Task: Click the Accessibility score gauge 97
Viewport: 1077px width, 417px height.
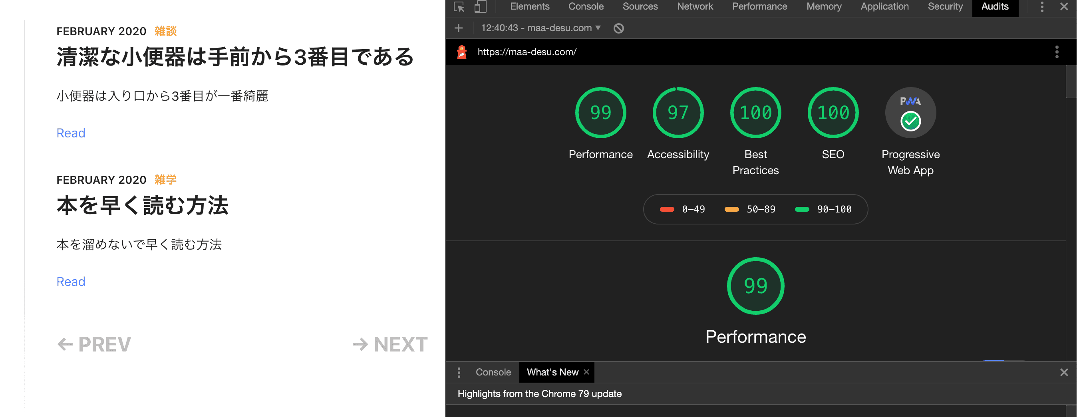Action: point(678,113)
